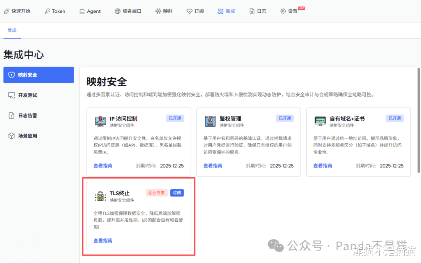Open the 快速开始 menu
Screen dimensions: 421x263
pos(17,11)
